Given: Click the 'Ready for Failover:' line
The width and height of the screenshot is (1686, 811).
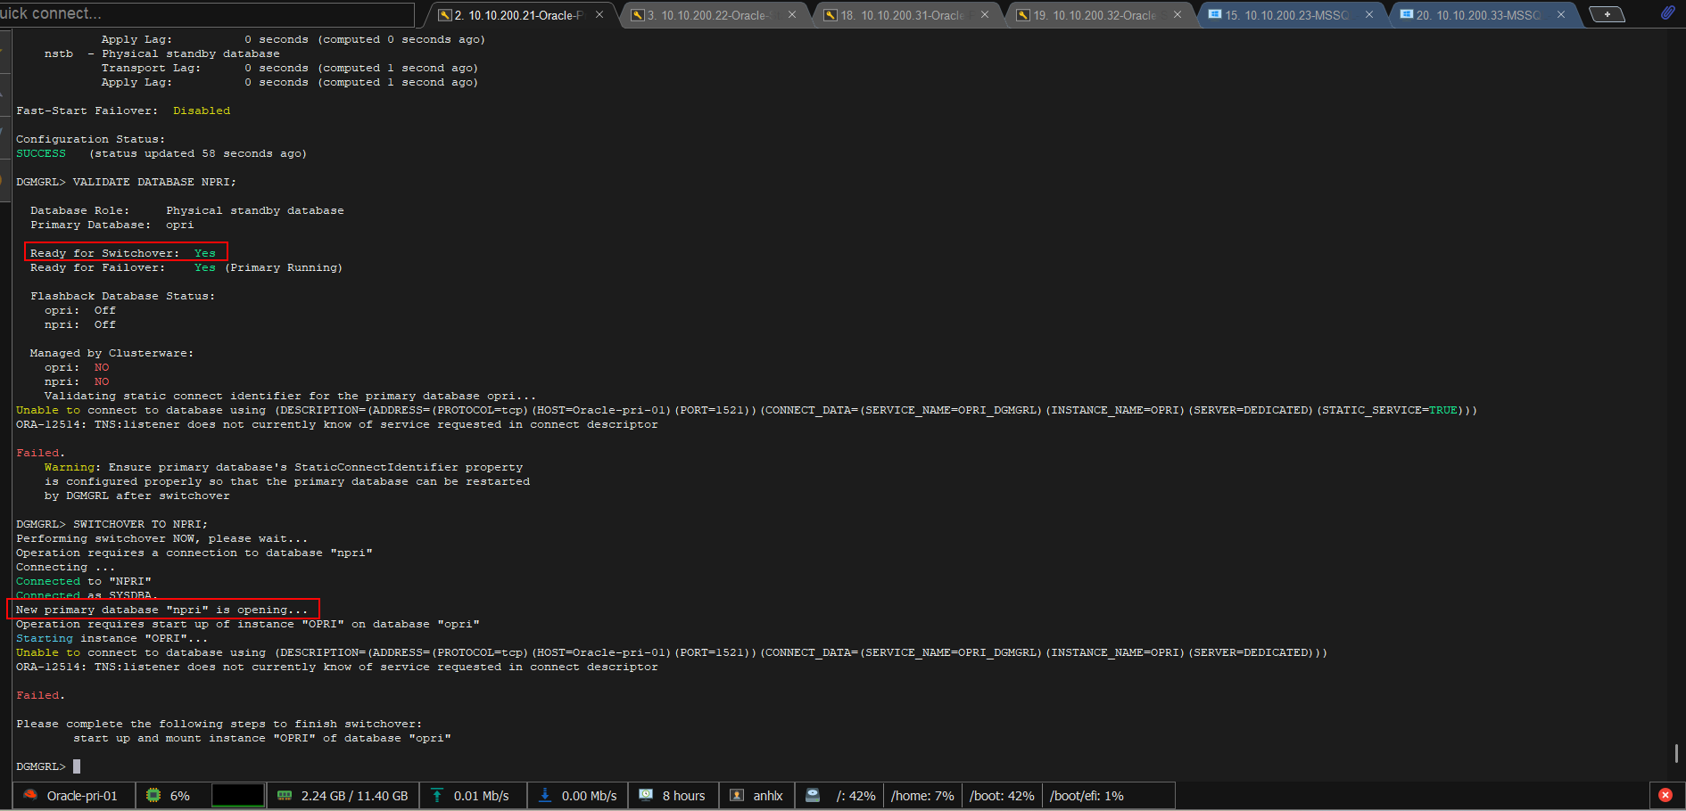Looking at the screenshot, I should point(186,267).
